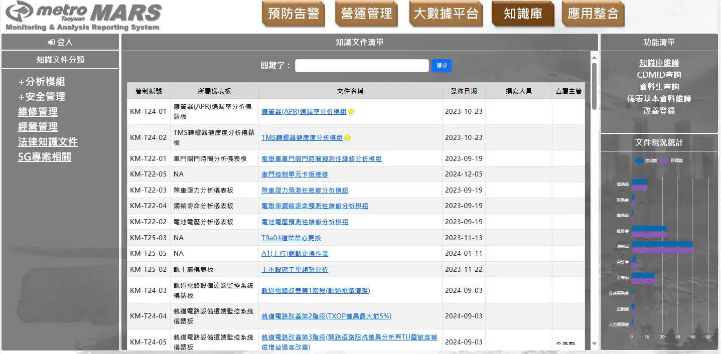Image resolution: width=721 pixels, height=354 pixels.
Task: Open the 法律知識文件 category
Action: coord(48,142)
